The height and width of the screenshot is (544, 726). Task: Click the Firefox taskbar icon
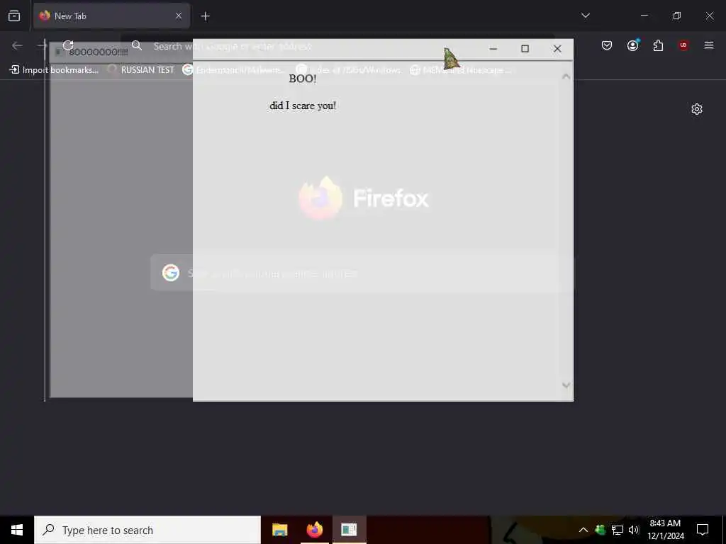[315, 530]
